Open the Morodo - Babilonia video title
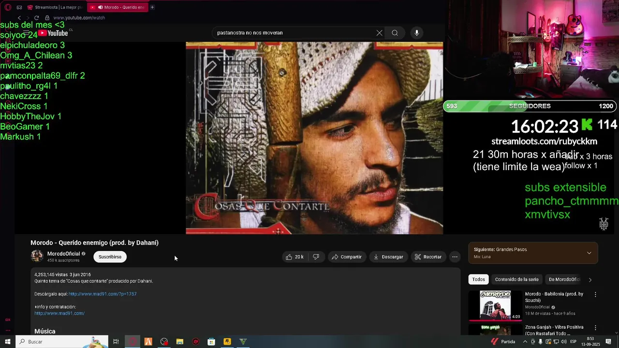This screenshot has height=348, width=619. (x=554, y=297)
